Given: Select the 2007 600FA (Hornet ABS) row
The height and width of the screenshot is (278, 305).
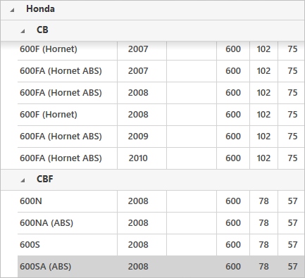Looking at the screenshot, I should click(x=161, y=71).
